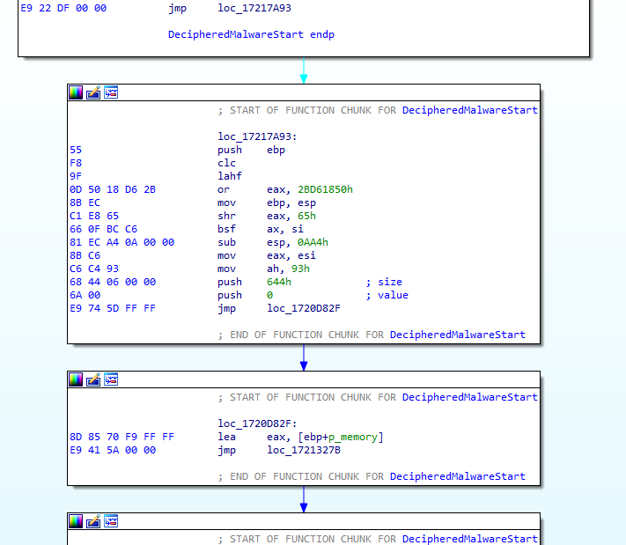Click the group-nodes icon in the bottom partial block

click(111, 521)
